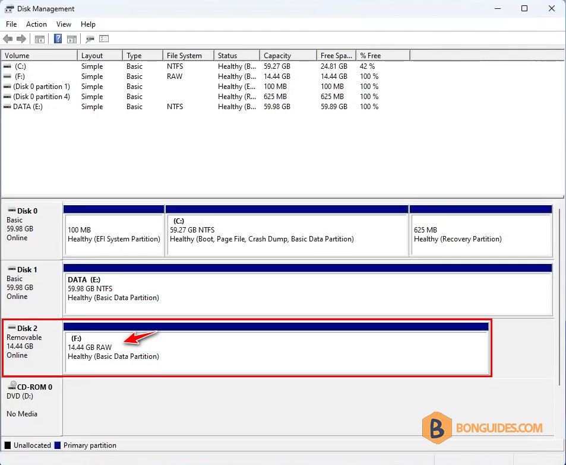The height and width of the screenshot is (465, 566).
Task: Click the rescan disks magnifier toolbar icon
Action: click(x=90, y=39)
